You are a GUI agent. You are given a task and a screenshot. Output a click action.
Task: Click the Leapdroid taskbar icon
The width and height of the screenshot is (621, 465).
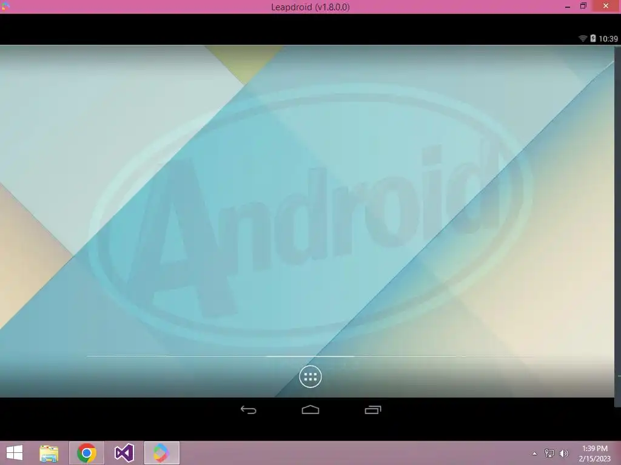pyautogui.click(x=161, y=453)
